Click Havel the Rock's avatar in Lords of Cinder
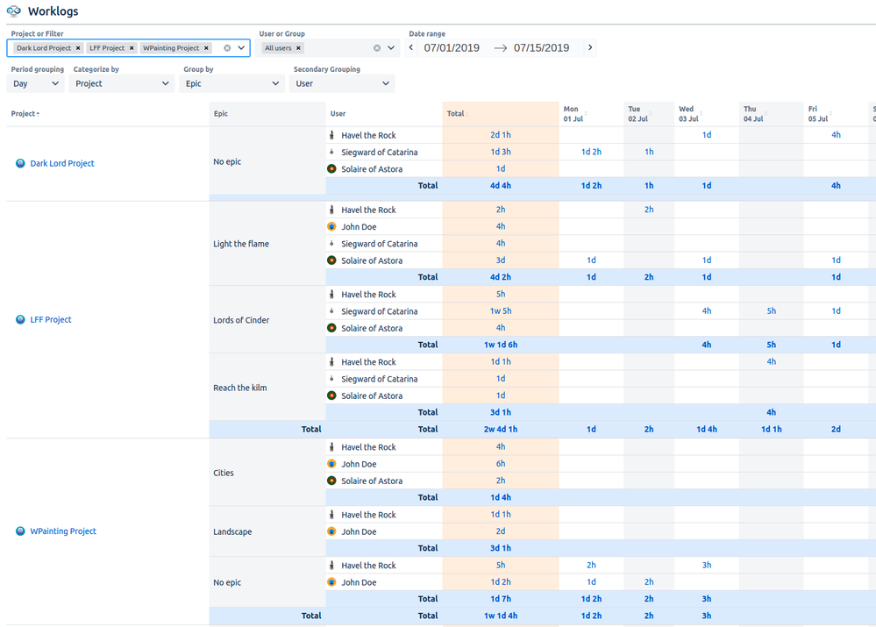Viewport: 876px width, 627px height. click(331, 294)
